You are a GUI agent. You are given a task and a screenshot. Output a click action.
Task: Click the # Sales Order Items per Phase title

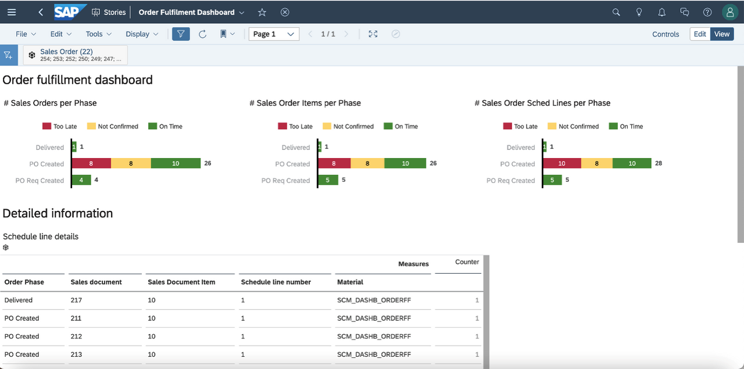coord(305,103)
